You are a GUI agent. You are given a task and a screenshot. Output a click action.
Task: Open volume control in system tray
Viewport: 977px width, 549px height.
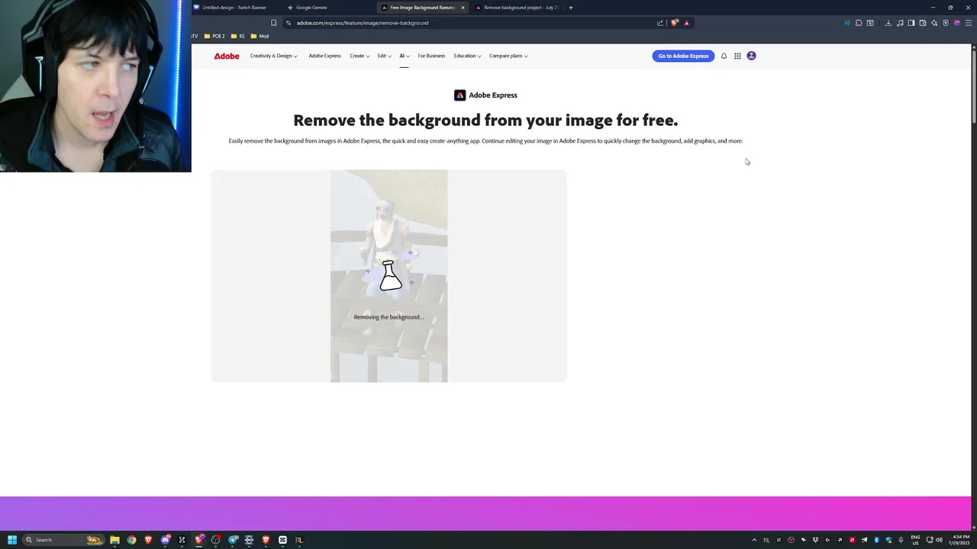(x=939, y=540)
